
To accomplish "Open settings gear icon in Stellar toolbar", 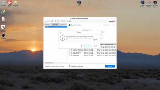I will (55, 21).
